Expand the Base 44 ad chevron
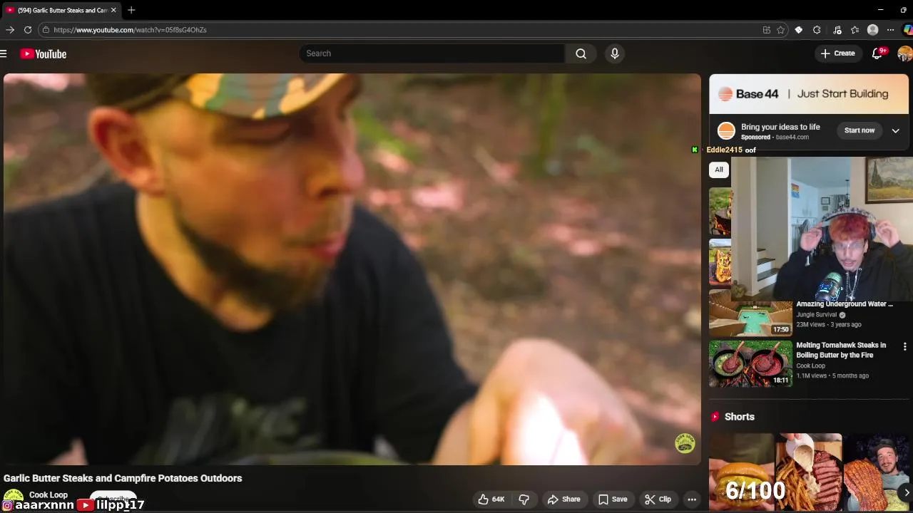Image resolution: width=913 pixels, height=513 pixels. coord(895,130)
